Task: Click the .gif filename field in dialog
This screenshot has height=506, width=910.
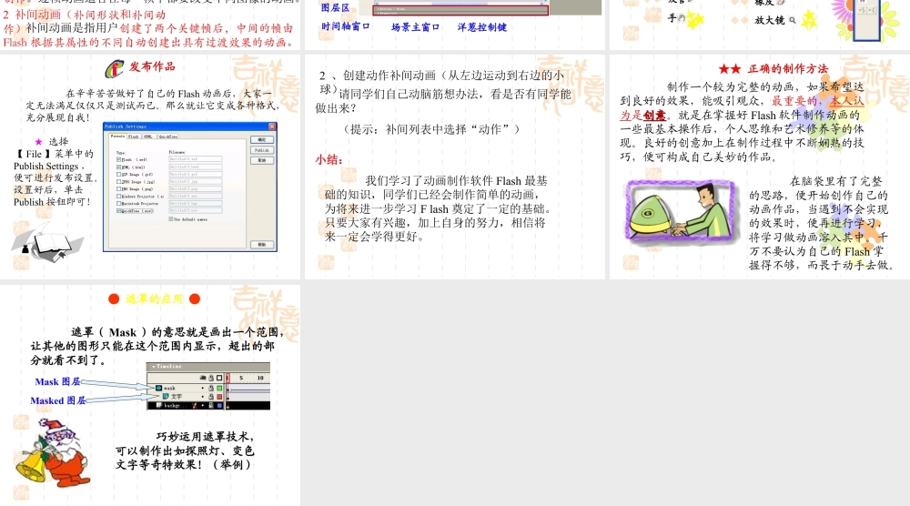Action: [196, 174]
